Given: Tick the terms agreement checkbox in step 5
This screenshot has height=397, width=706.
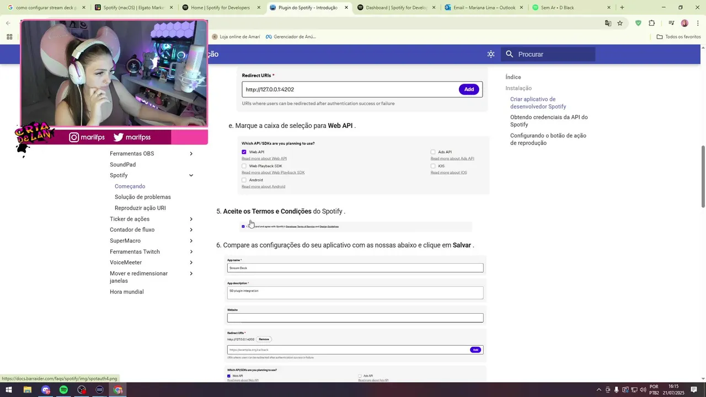Looking at the screenshot, I should coord(243,226).
